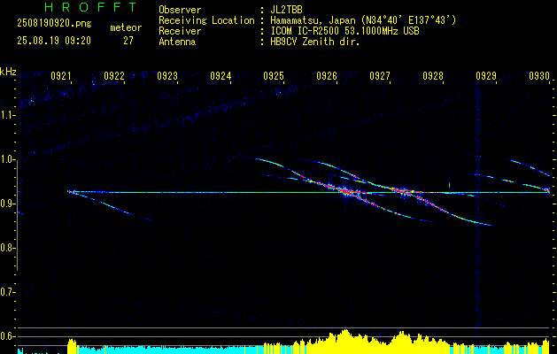
Task: Click the HROFFT title text
Action: 90,7
